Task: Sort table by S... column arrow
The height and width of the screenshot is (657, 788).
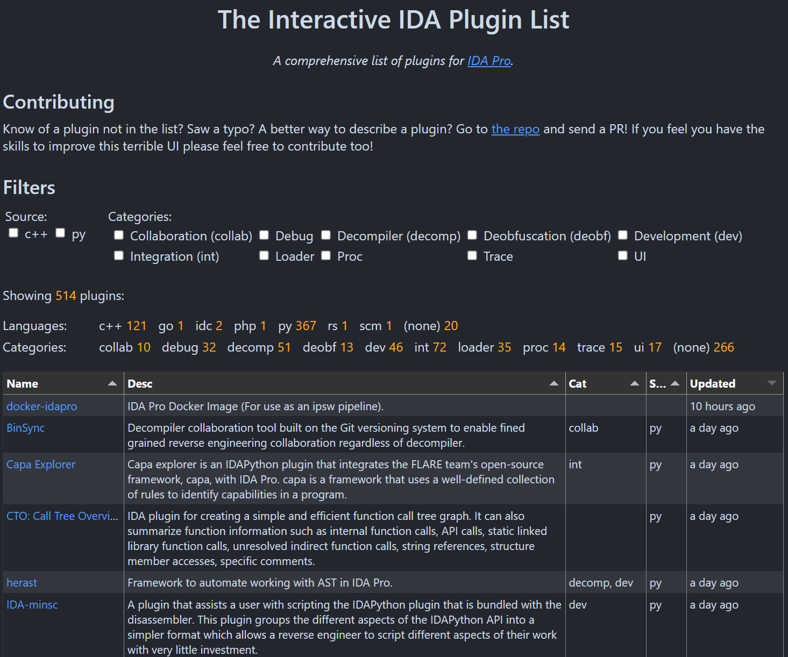Action: tap(675, 383)
